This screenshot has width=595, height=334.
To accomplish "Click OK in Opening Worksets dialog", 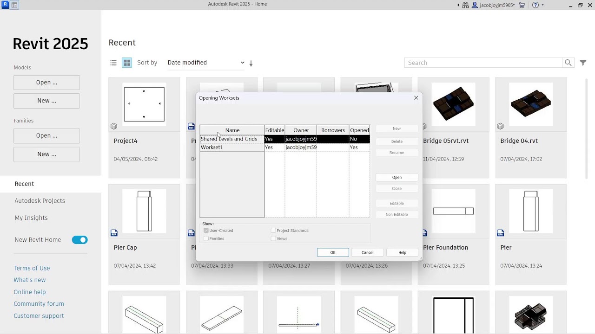I will [333, 252].
